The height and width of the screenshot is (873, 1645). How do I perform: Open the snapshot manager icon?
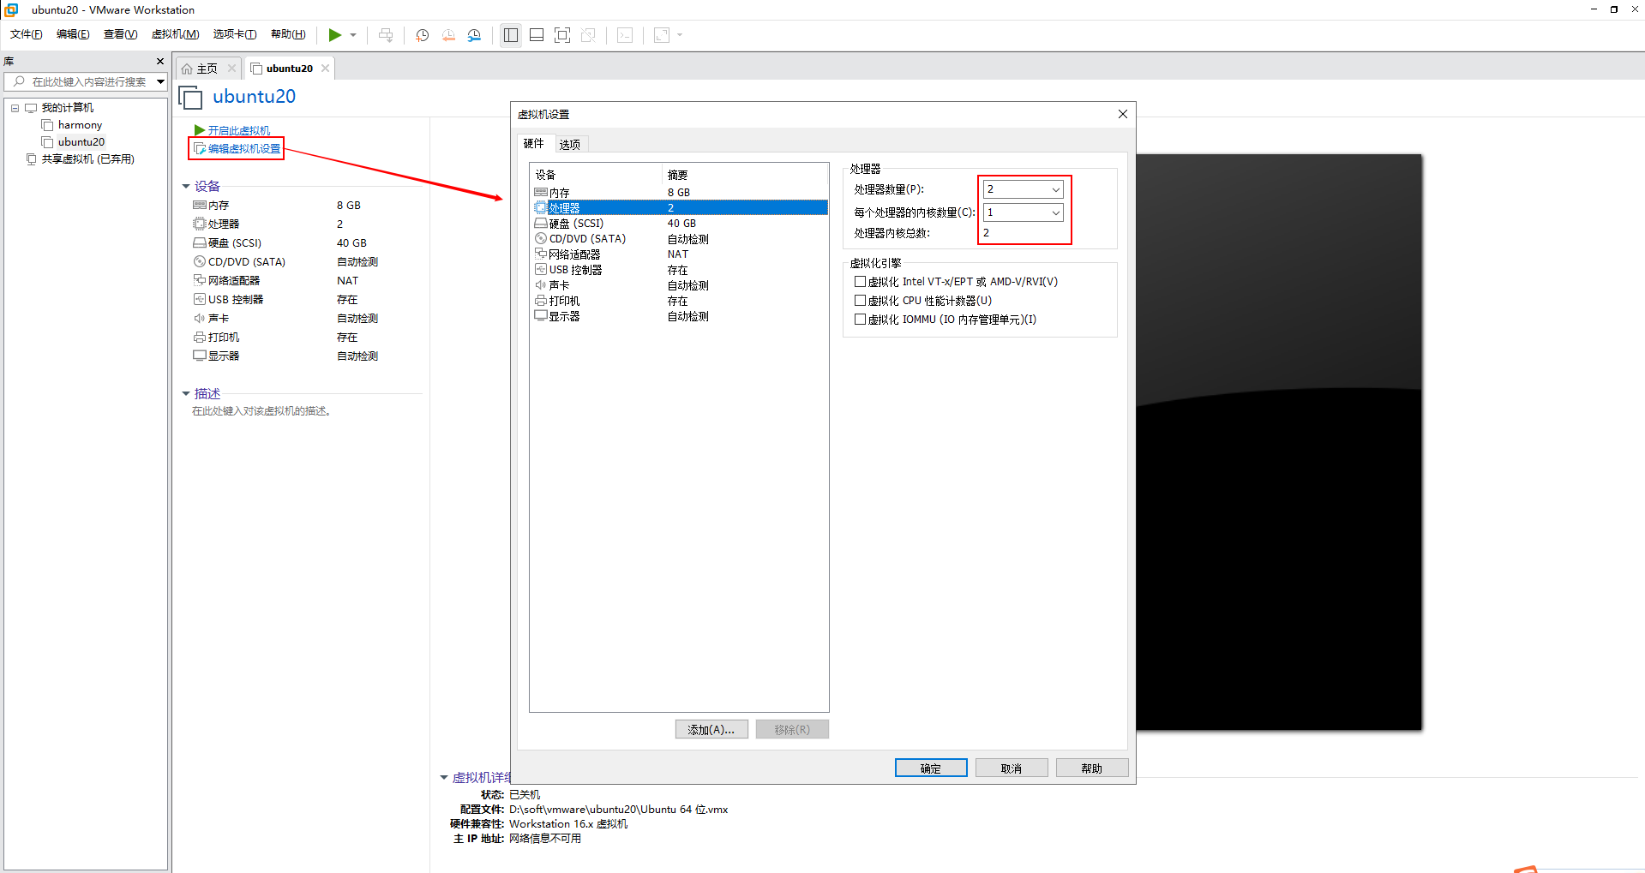[x=474, y=35]
